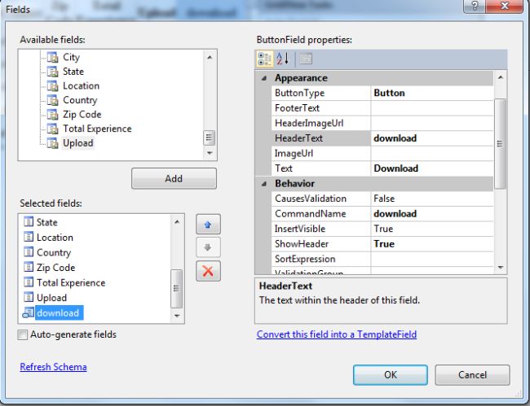
Task: Click the OK button
Action: pos(391,374)
